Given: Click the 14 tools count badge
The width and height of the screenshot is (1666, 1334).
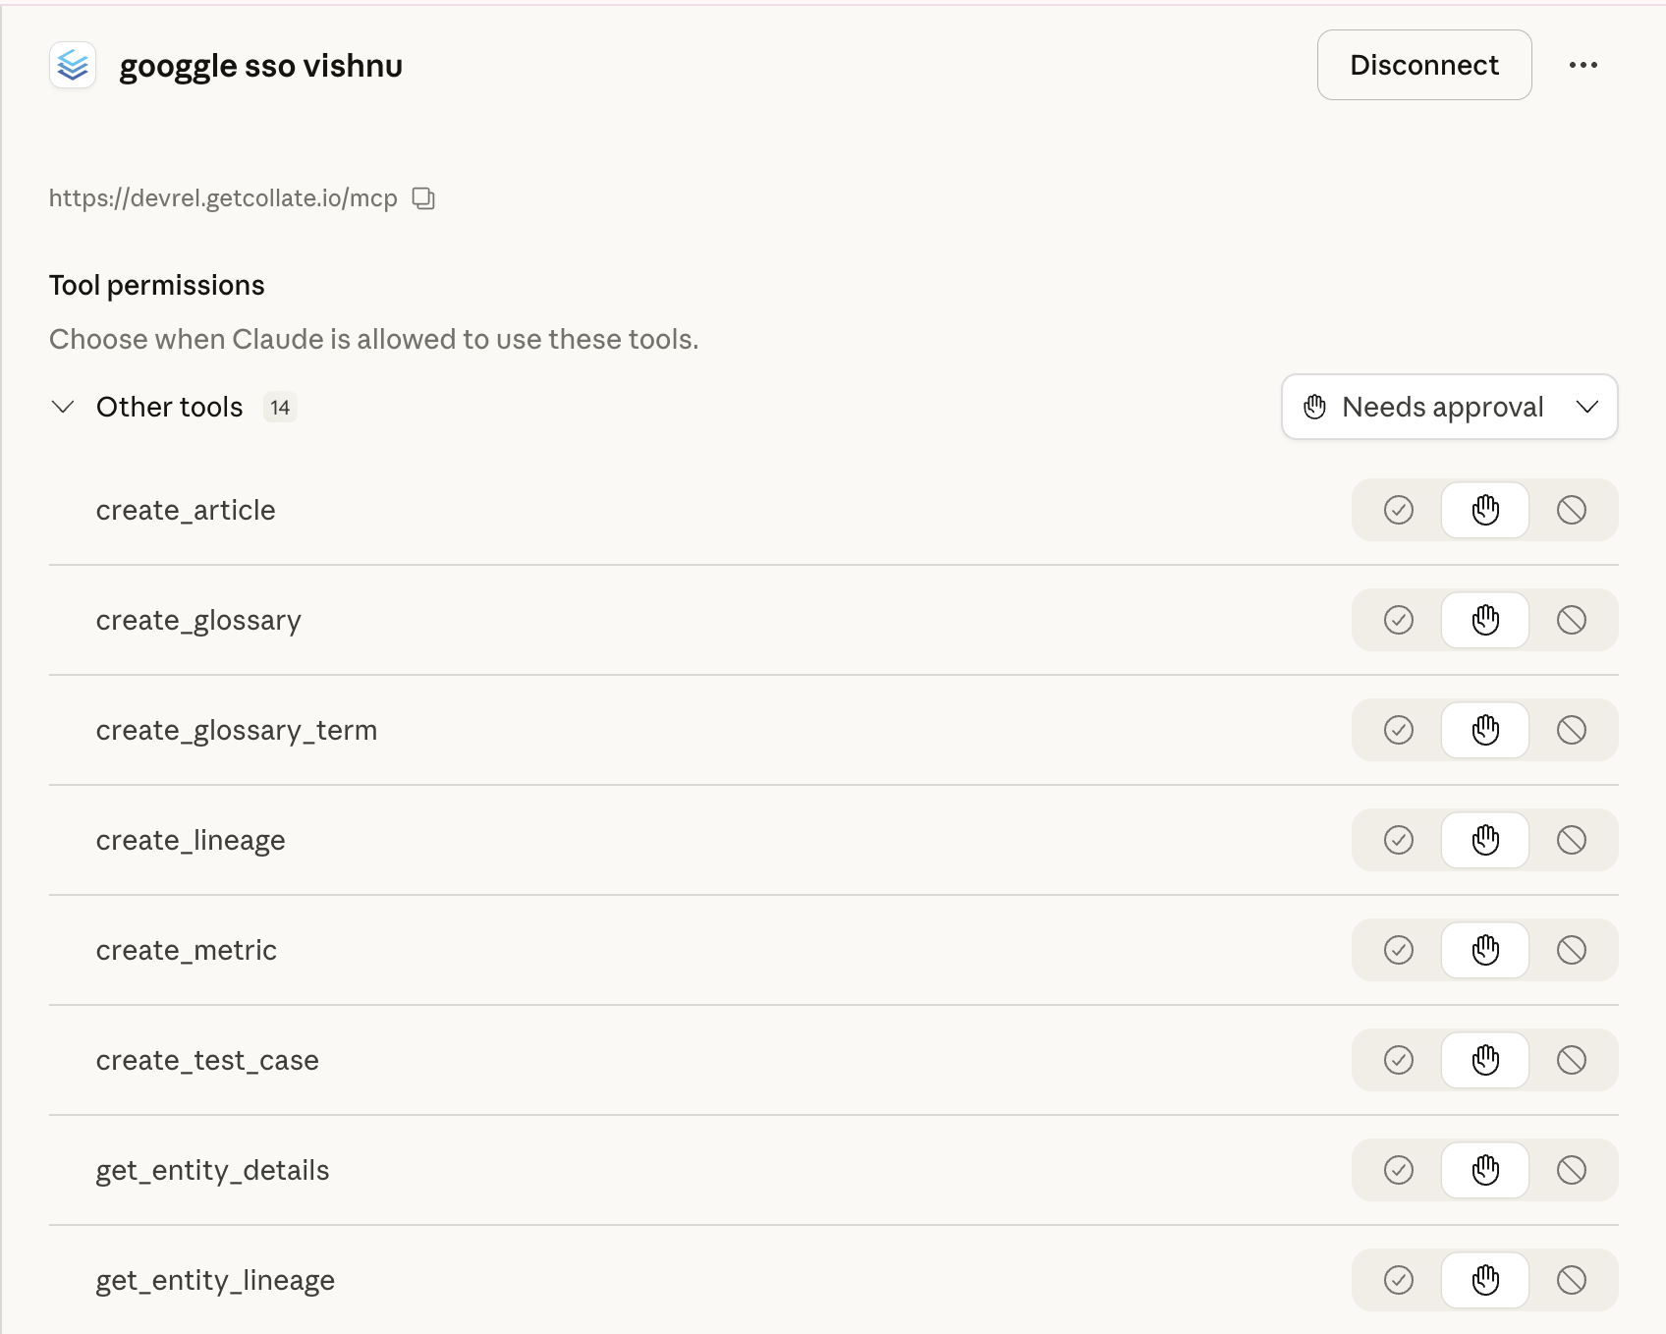Looking at the screenshot, I should pyautogui.click(x=280, y=407).
